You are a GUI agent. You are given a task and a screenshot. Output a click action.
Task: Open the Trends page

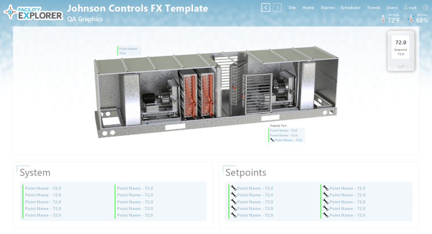[x=374, y=8]
